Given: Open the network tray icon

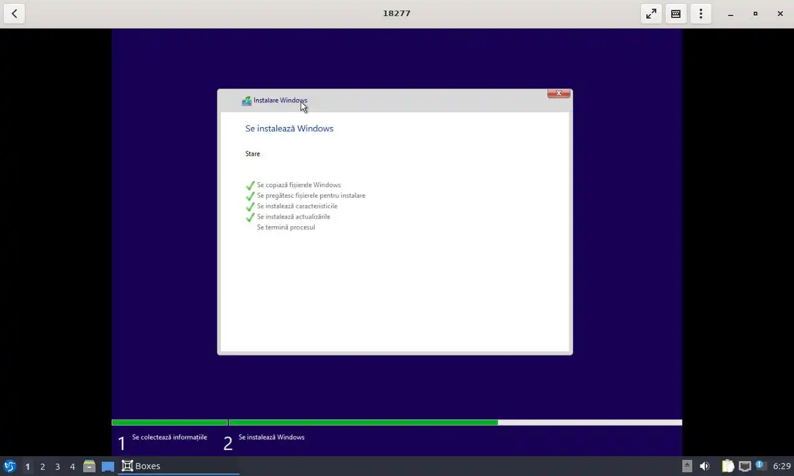Looking at the screenshot, I should [744, 466].
